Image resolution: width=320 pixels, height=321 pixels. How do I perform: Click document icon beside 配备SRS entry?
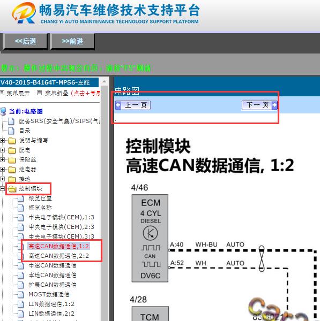tap(11, 121)
